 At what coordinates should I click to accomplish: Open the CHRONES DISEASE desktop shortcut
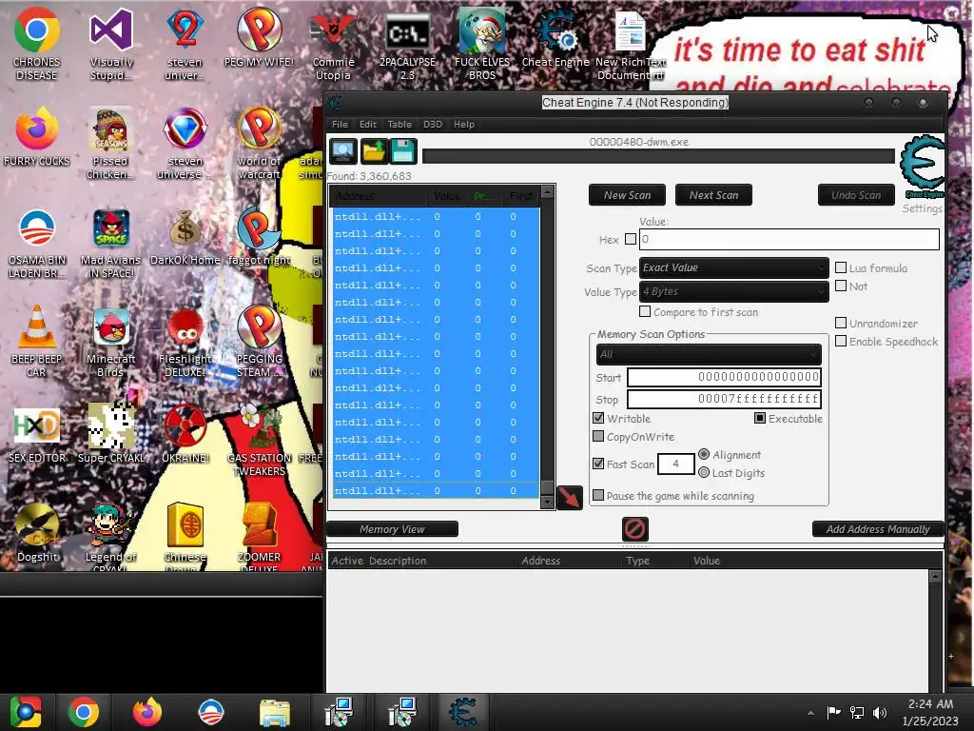pyautogui.click(x=36, y=45)
